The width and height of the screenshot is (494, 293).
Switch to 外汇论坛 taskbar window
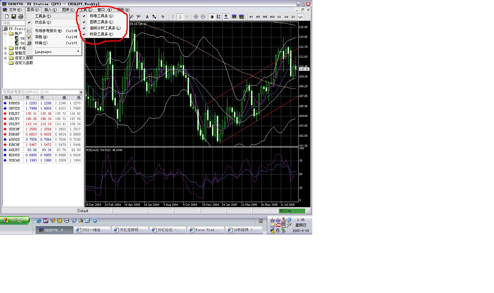click(168, 230)
